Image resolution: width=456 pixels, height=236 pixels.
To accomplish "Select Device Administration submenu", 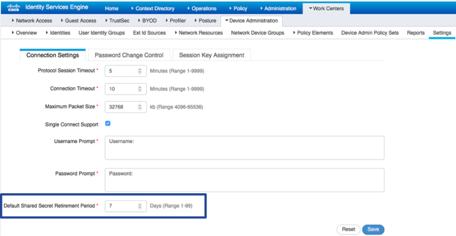I will [x=252, y=21].
